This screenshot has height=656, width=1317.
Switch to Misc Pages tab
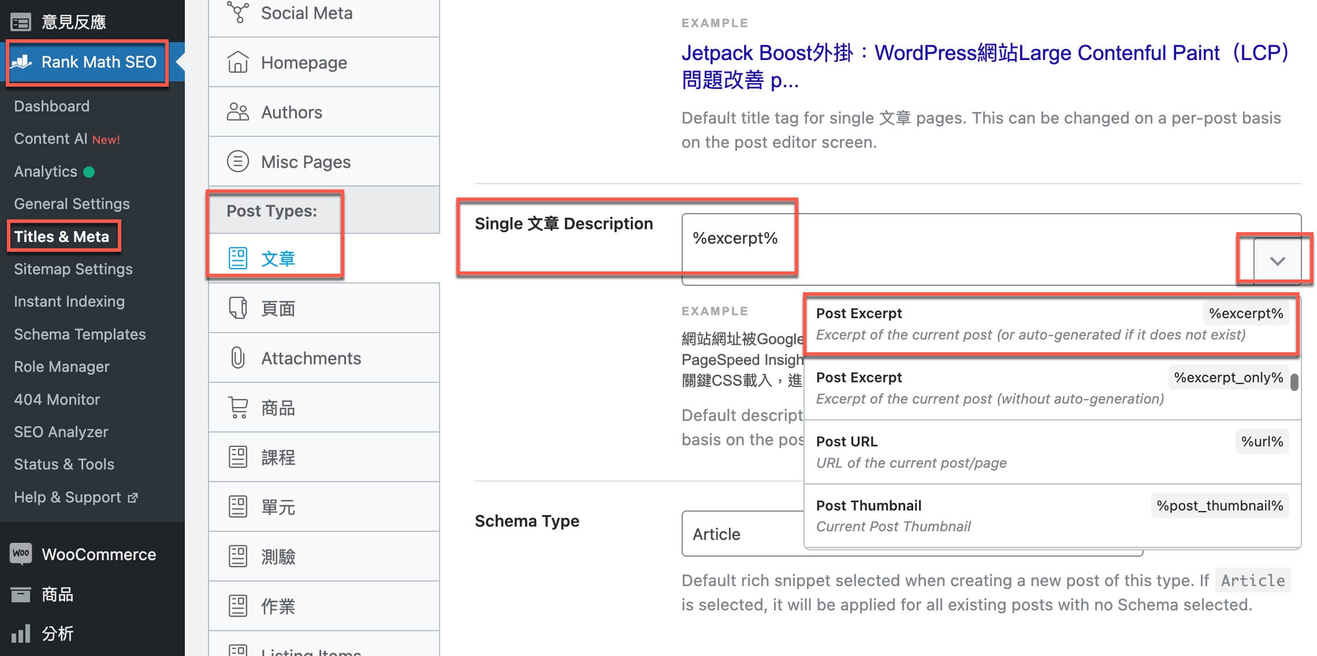[324, 162]
